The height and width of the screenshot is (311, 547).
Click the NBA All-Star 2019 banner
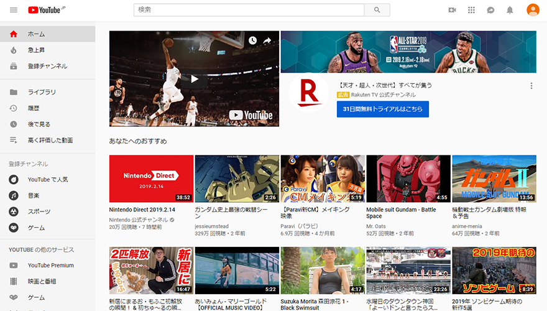click(408, 52)
